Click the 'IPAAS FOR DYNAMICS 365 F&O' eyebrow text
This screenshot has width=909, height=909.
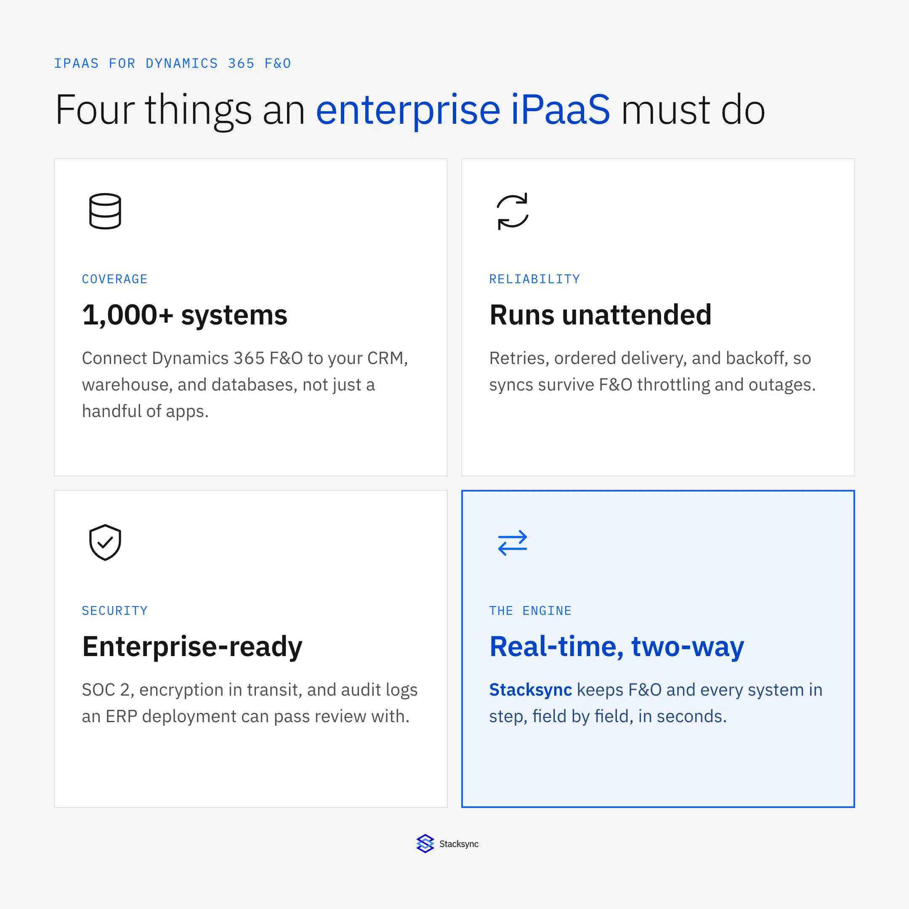click(x=173, y=64)
